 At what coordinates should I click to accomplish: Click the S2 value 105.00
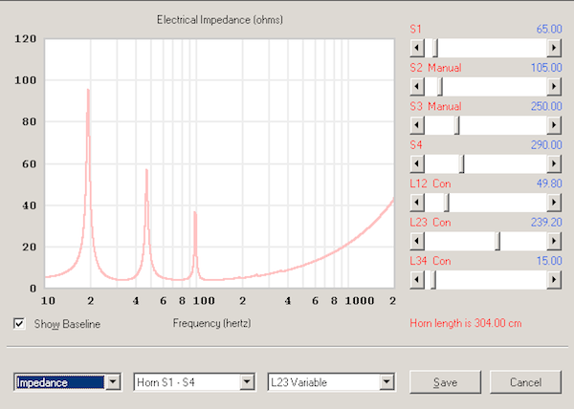click(x=546, y=68)
